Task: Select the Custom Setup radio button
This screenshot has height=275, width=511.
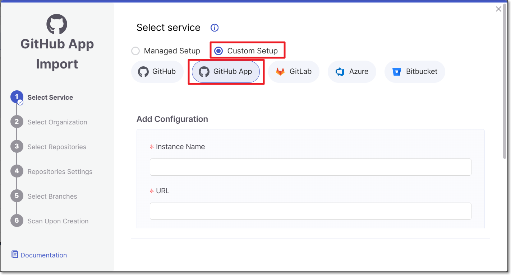Action: coord(218,51)
